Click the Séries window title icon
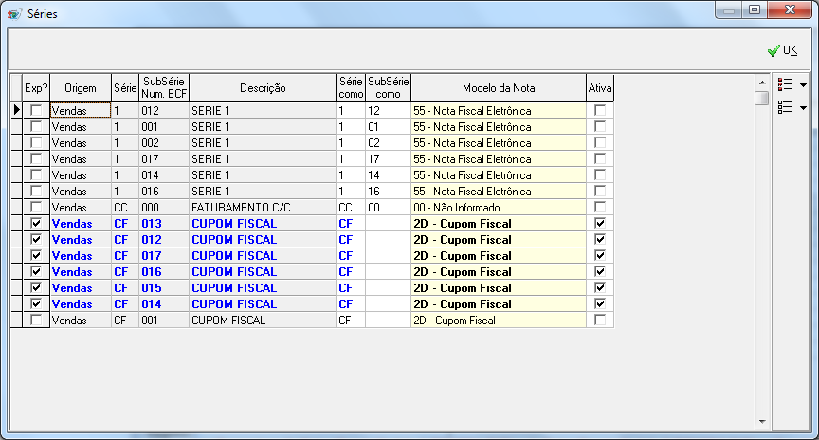819x440 pixels. pyautogui.click(x=14, y=13)
